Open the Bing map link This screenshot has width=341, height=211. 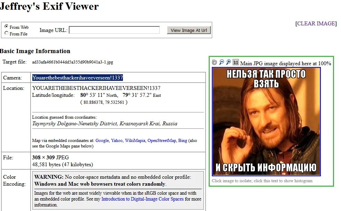coord(183,141)
